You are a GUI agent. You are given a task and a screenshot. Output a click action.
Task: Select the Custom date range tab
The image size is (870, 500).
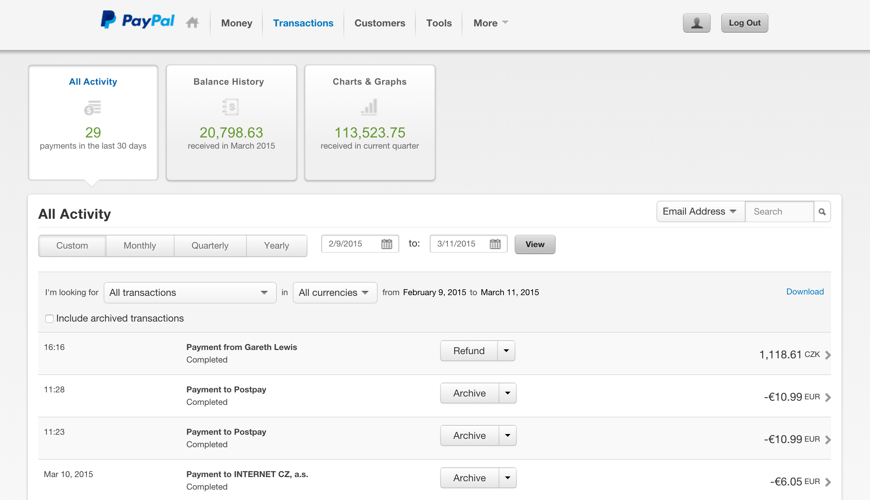pos(72,245)
